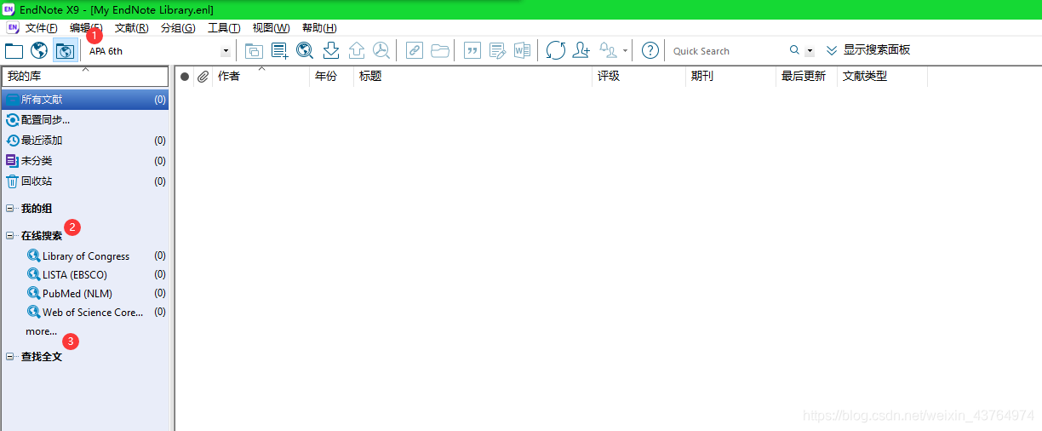Screen dimensions: 1042x431
Task: Sort by the 最后更新 column header
Action: (806, 77)
